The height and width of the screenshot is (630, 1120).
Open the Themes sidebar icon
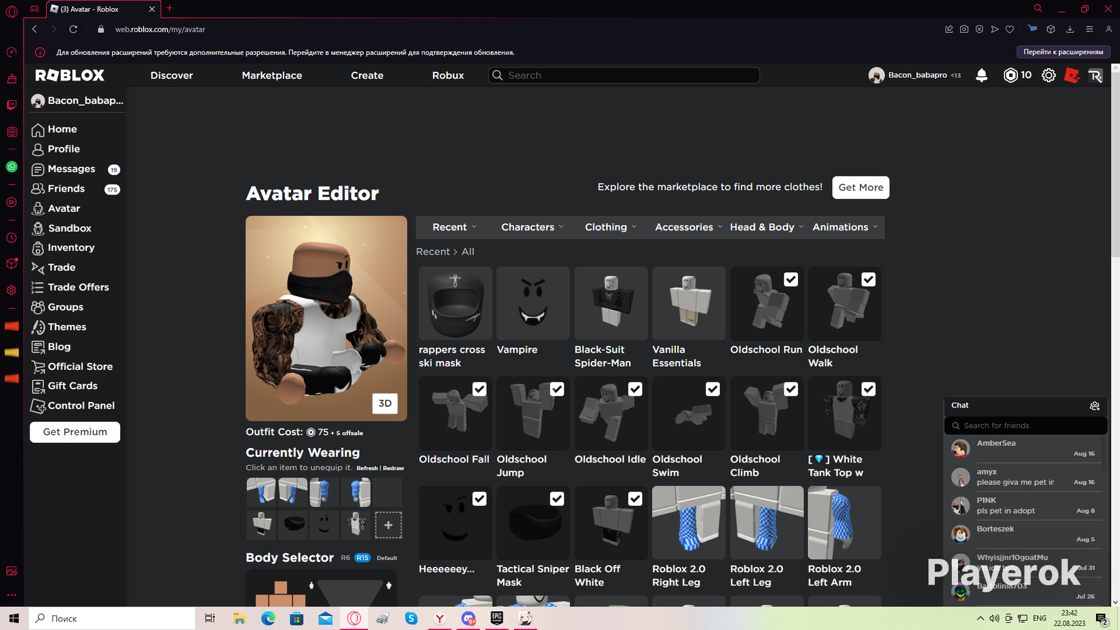click(38, 327)
